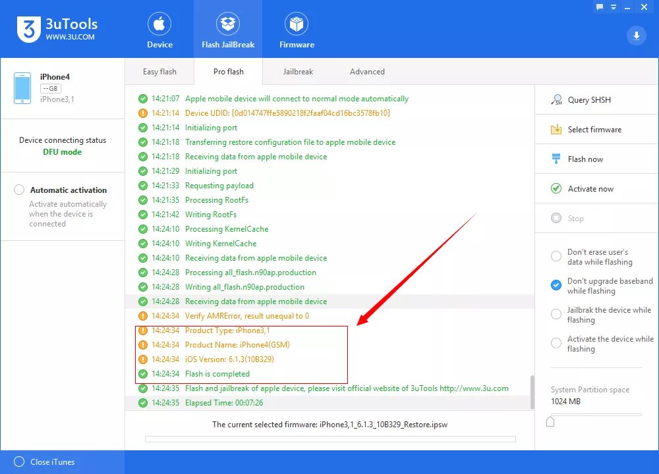The image size is (659, 474).
Task: Click checkmark icon beside Processing RootFs
Action: (143, 200)
